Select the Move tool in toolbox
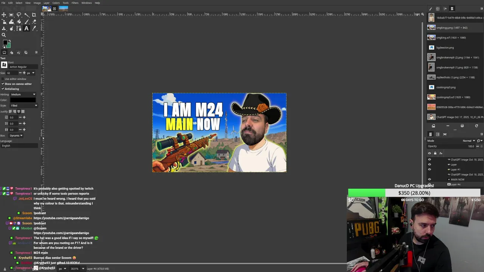 point(4,15)
